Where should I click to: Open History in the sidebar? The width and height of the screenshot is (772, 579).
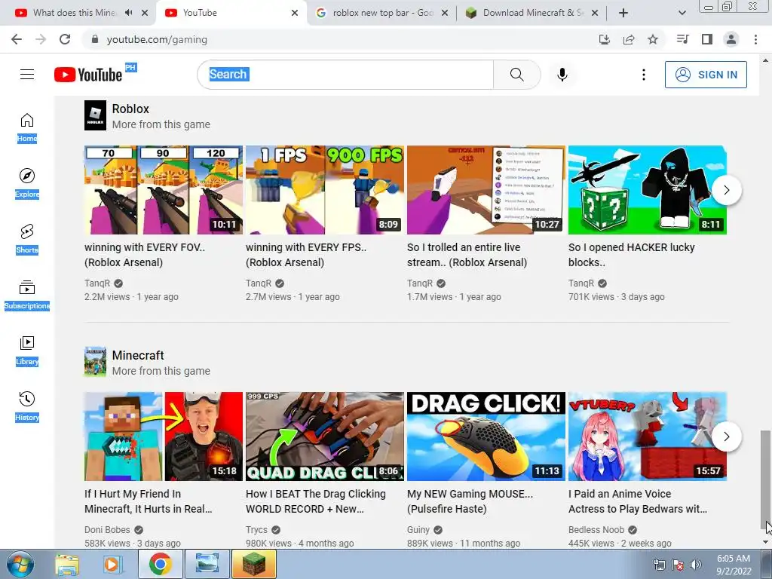tap(27, 406)
